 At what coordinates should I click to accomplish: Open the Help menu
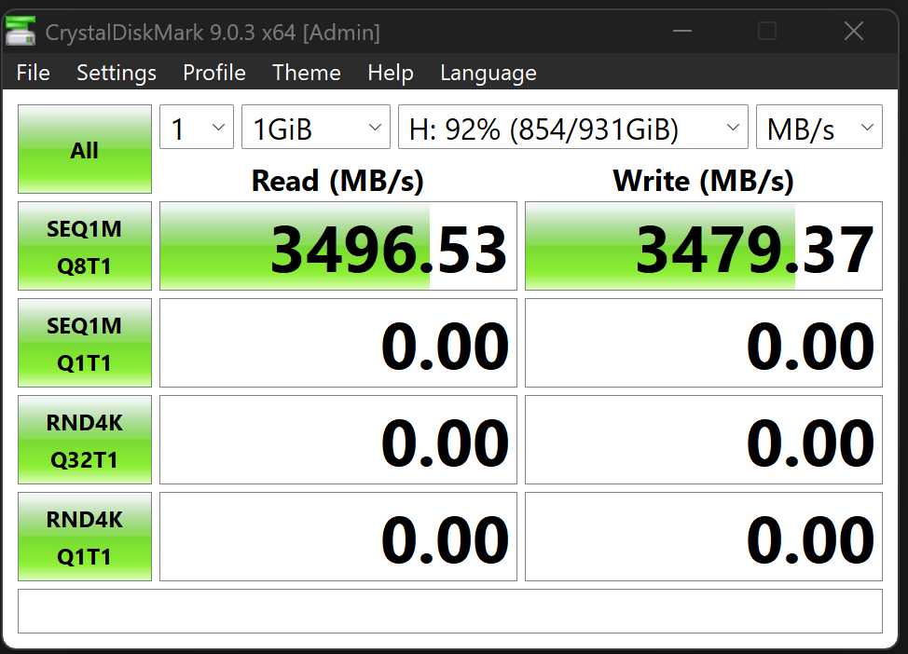click(391, 73)
